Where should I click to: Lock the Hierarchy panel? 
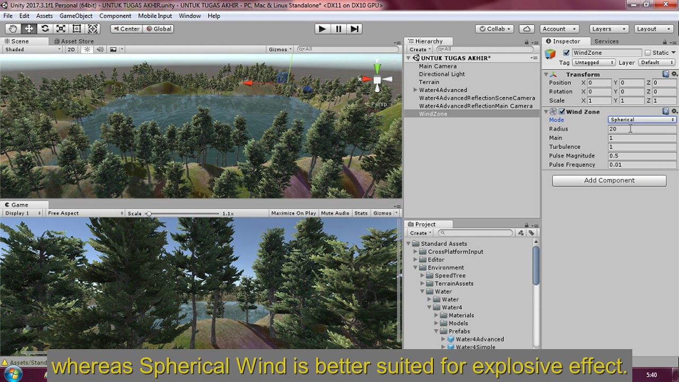click(527, 42)
